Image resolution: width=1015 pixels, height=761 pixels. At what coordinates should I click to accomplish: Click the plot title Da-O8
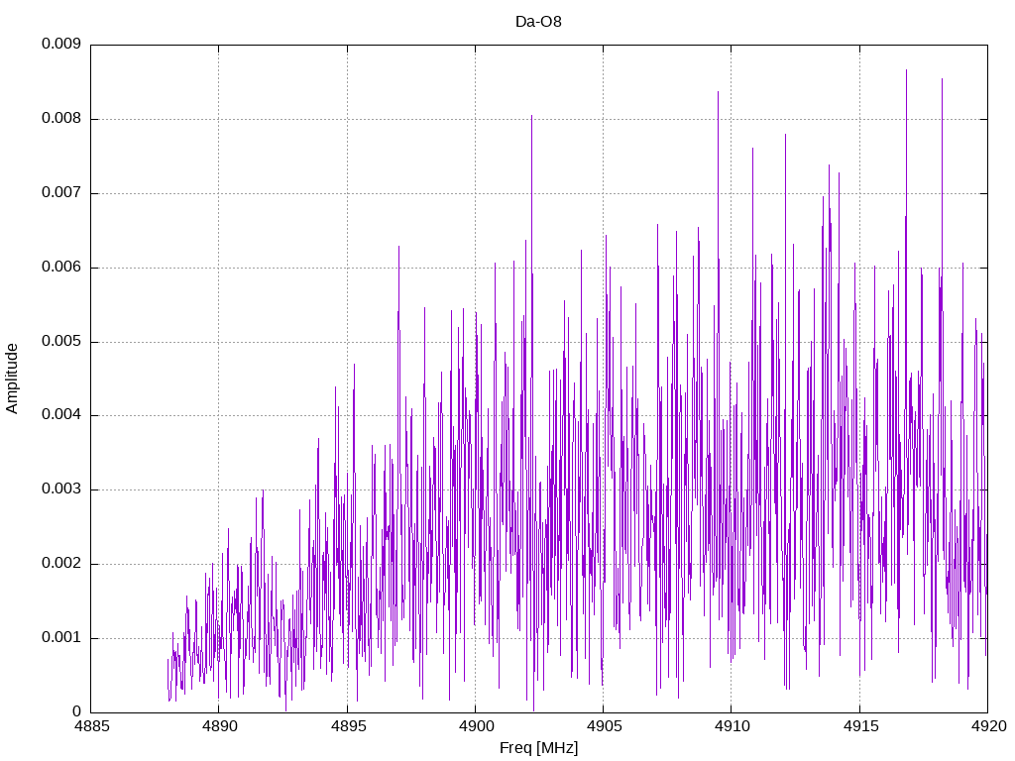(538, 22)
